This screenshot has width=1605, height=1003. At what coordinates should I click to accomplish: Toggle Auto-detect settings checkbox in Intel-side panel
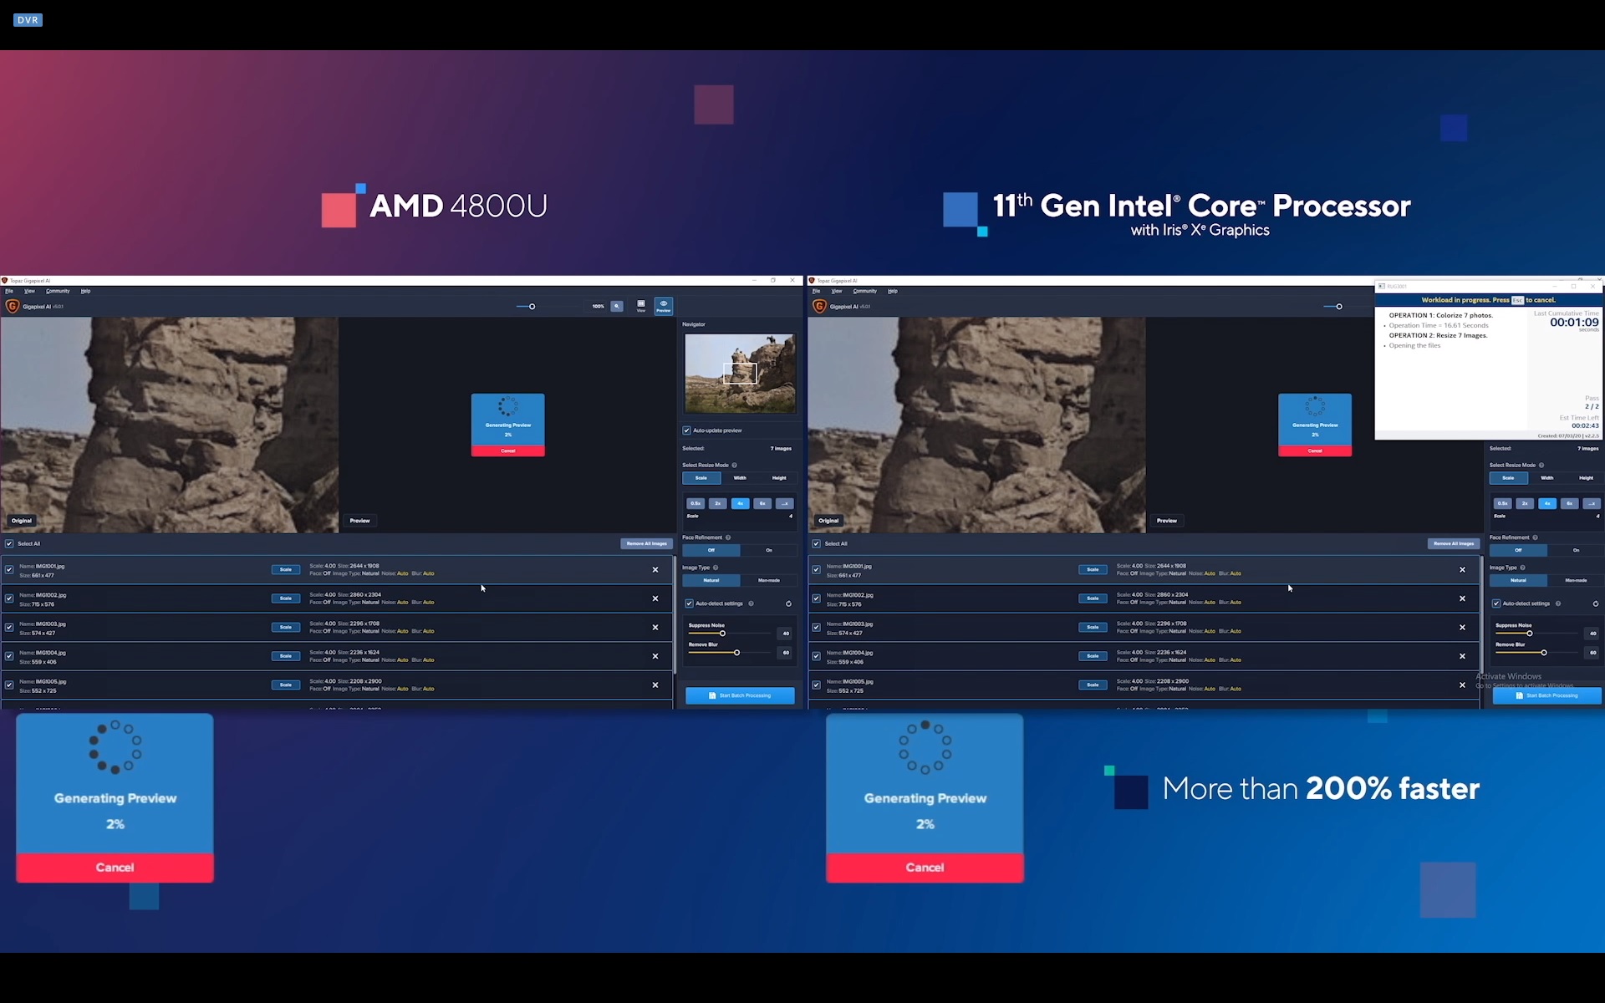point(1496,603)
